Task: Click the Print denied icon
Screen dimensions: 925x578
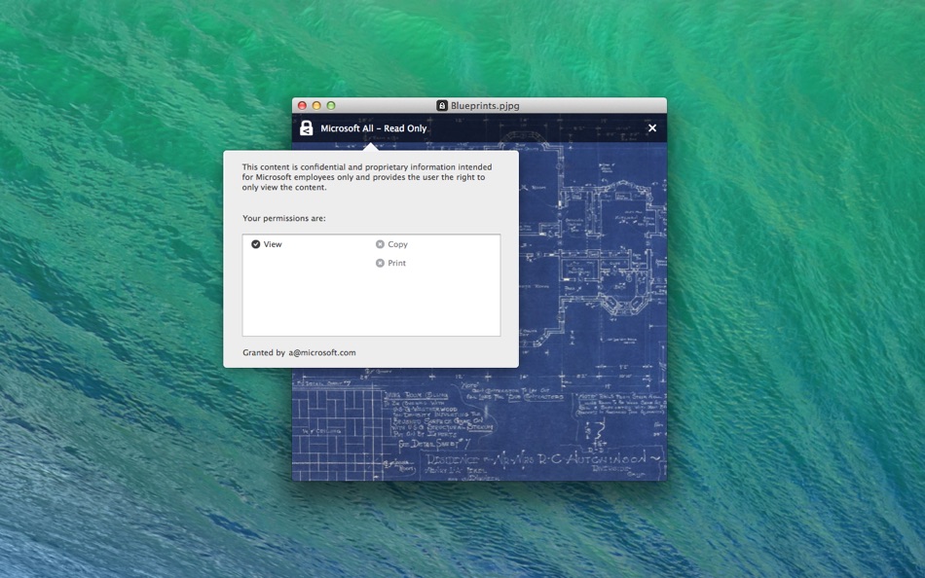Action: tap(380, 263)
